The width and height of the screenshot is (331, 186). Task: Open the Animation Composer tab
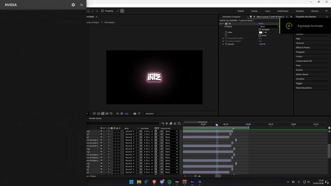231,17
